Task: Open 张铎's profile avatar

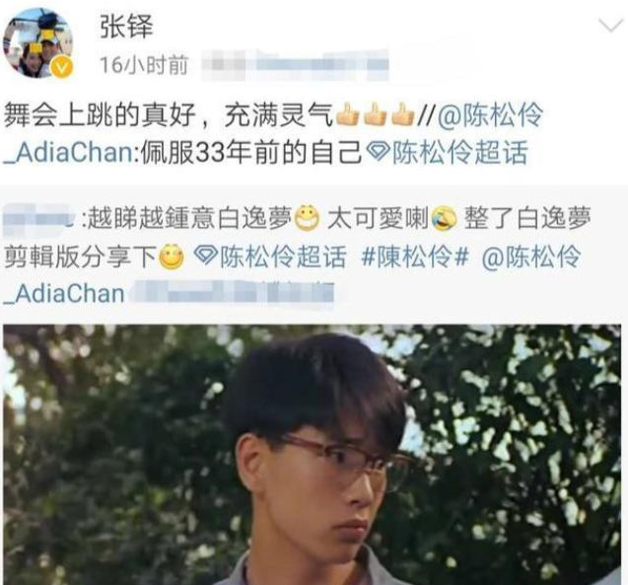Action: tap(38, 42)
